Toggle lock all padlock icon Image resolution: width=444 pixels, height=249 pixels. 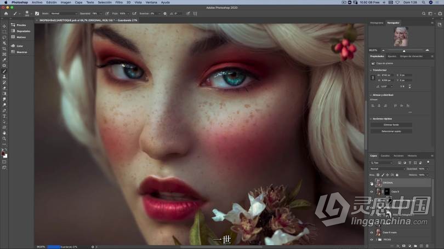(397, 175)
